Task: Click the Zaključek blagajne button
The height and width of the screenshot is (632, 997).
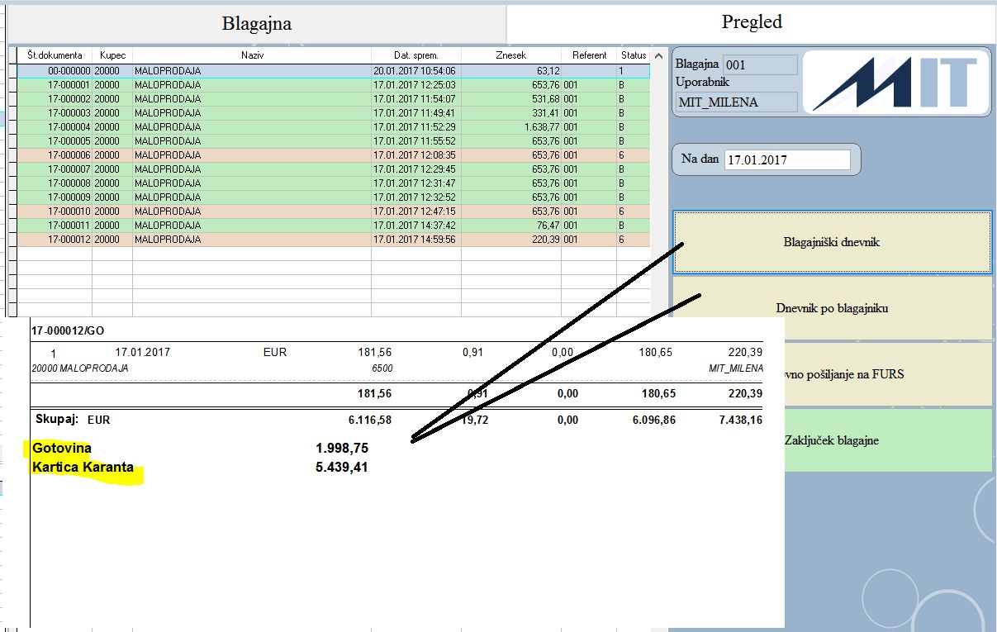Action: pyautogui.click(x=832, y=440)
